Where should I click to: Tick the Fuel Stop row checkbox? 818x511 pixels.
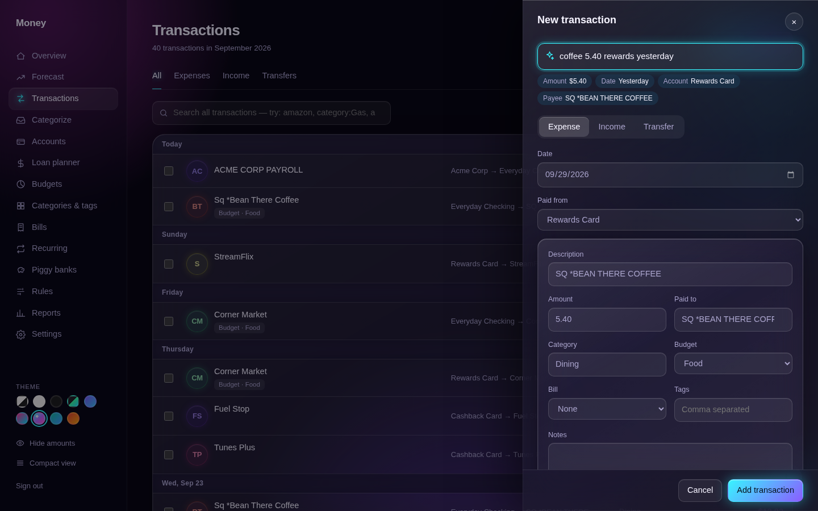(x=169, y=416)
